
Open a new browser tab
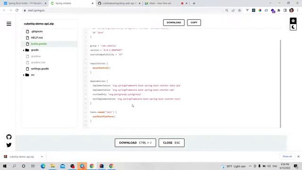194,3
